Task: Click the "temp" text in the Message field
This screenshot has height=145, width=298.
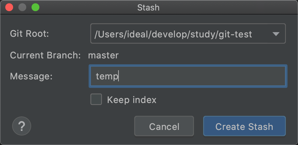Action: (107, 76)
